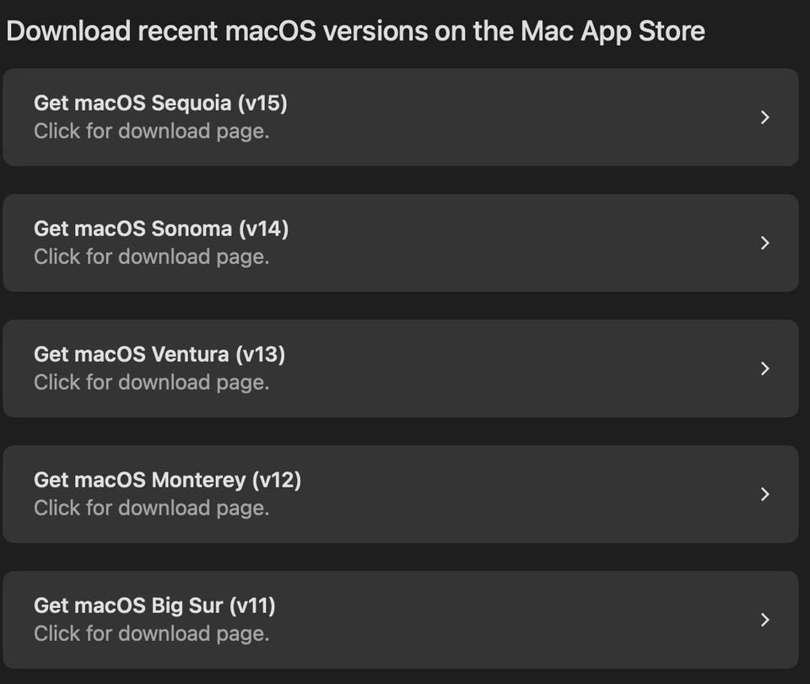
Task: Choose the 'Get macOS Big Sur (v11)' title
Action: pos(154,606)
